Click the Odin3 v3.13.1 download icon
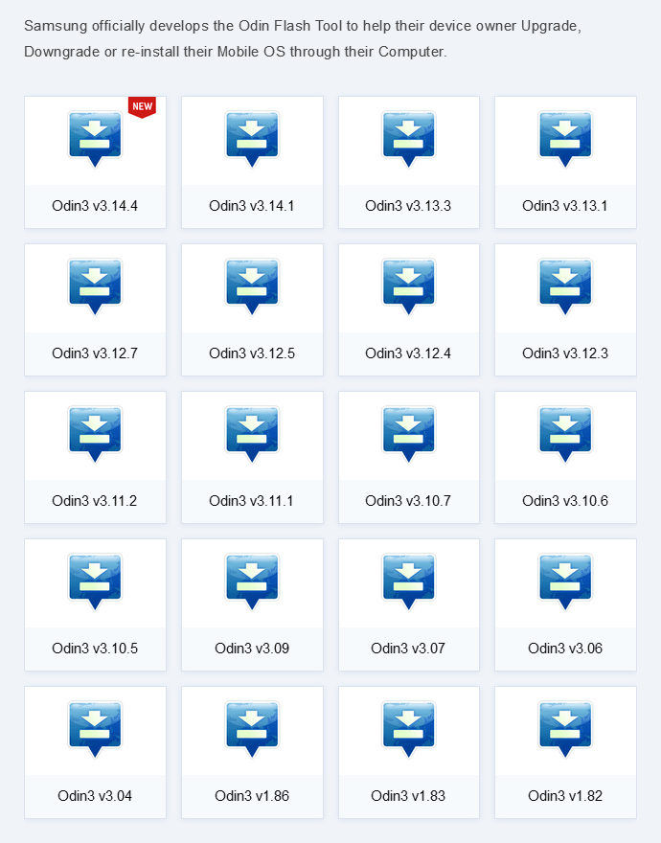661x843 pixels. point(565,139)
